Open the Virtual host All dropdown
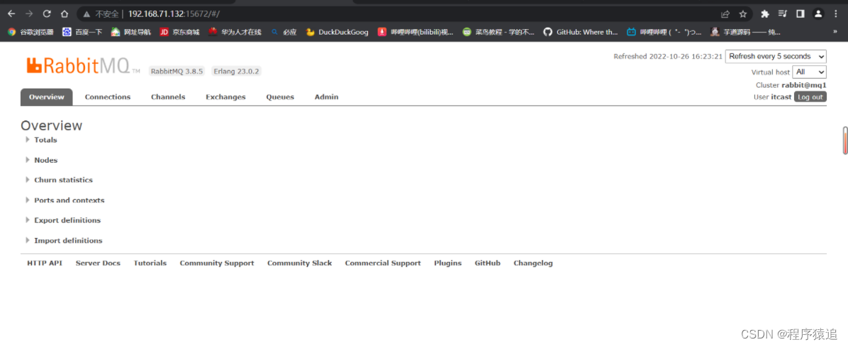Viewport: 848px width, 347px height. coord(809,72)
